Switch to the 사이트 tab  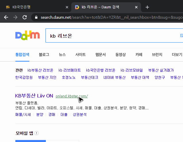[x=80, y=55]
